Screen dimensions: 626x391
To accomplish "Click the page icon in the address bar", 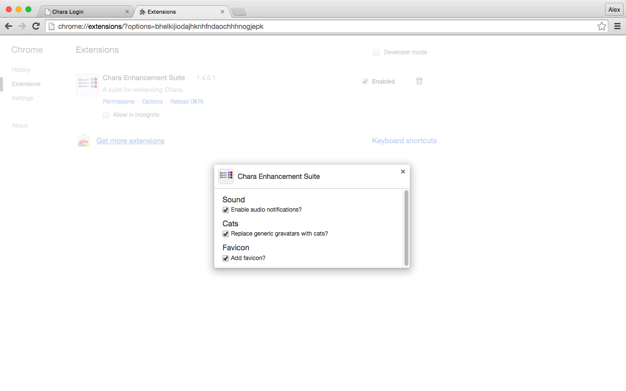I will [51, 26].
